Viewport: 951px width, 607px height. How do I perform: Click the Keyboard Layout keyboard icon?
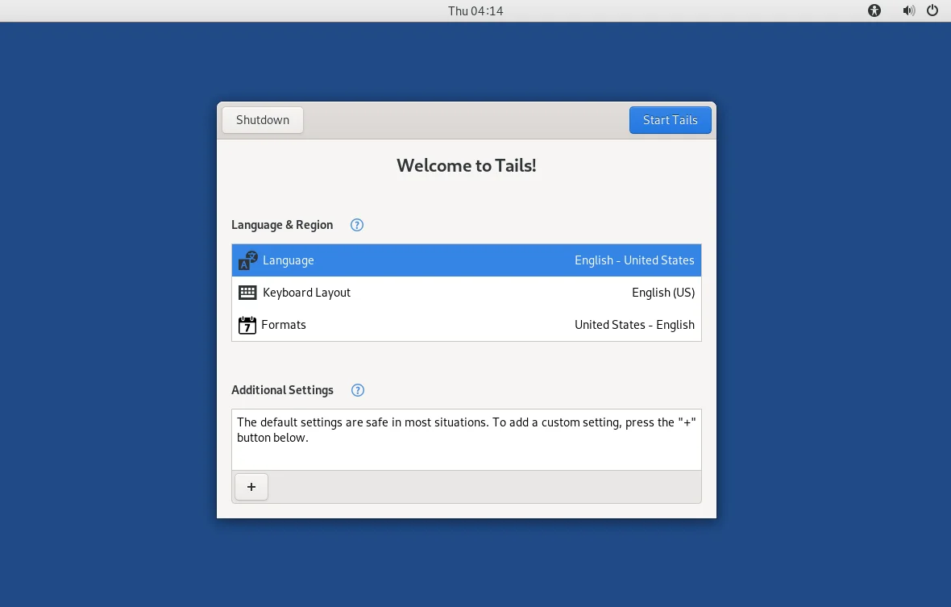[x=247, y=293]
